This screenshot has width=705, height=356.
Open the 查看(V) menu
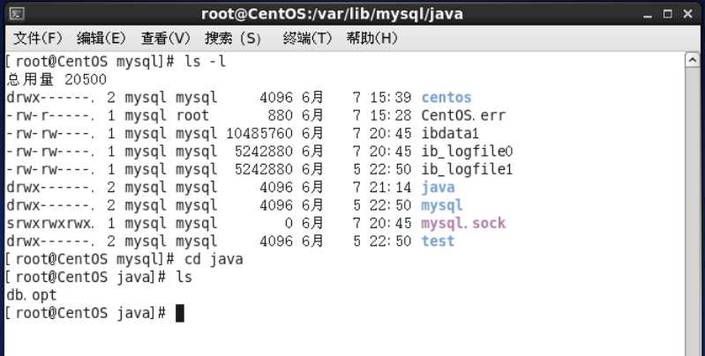pyautogui.click(x=166, y=38)
